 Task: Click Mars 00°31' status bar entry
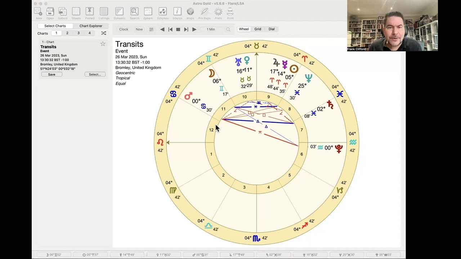click(200, 255)
